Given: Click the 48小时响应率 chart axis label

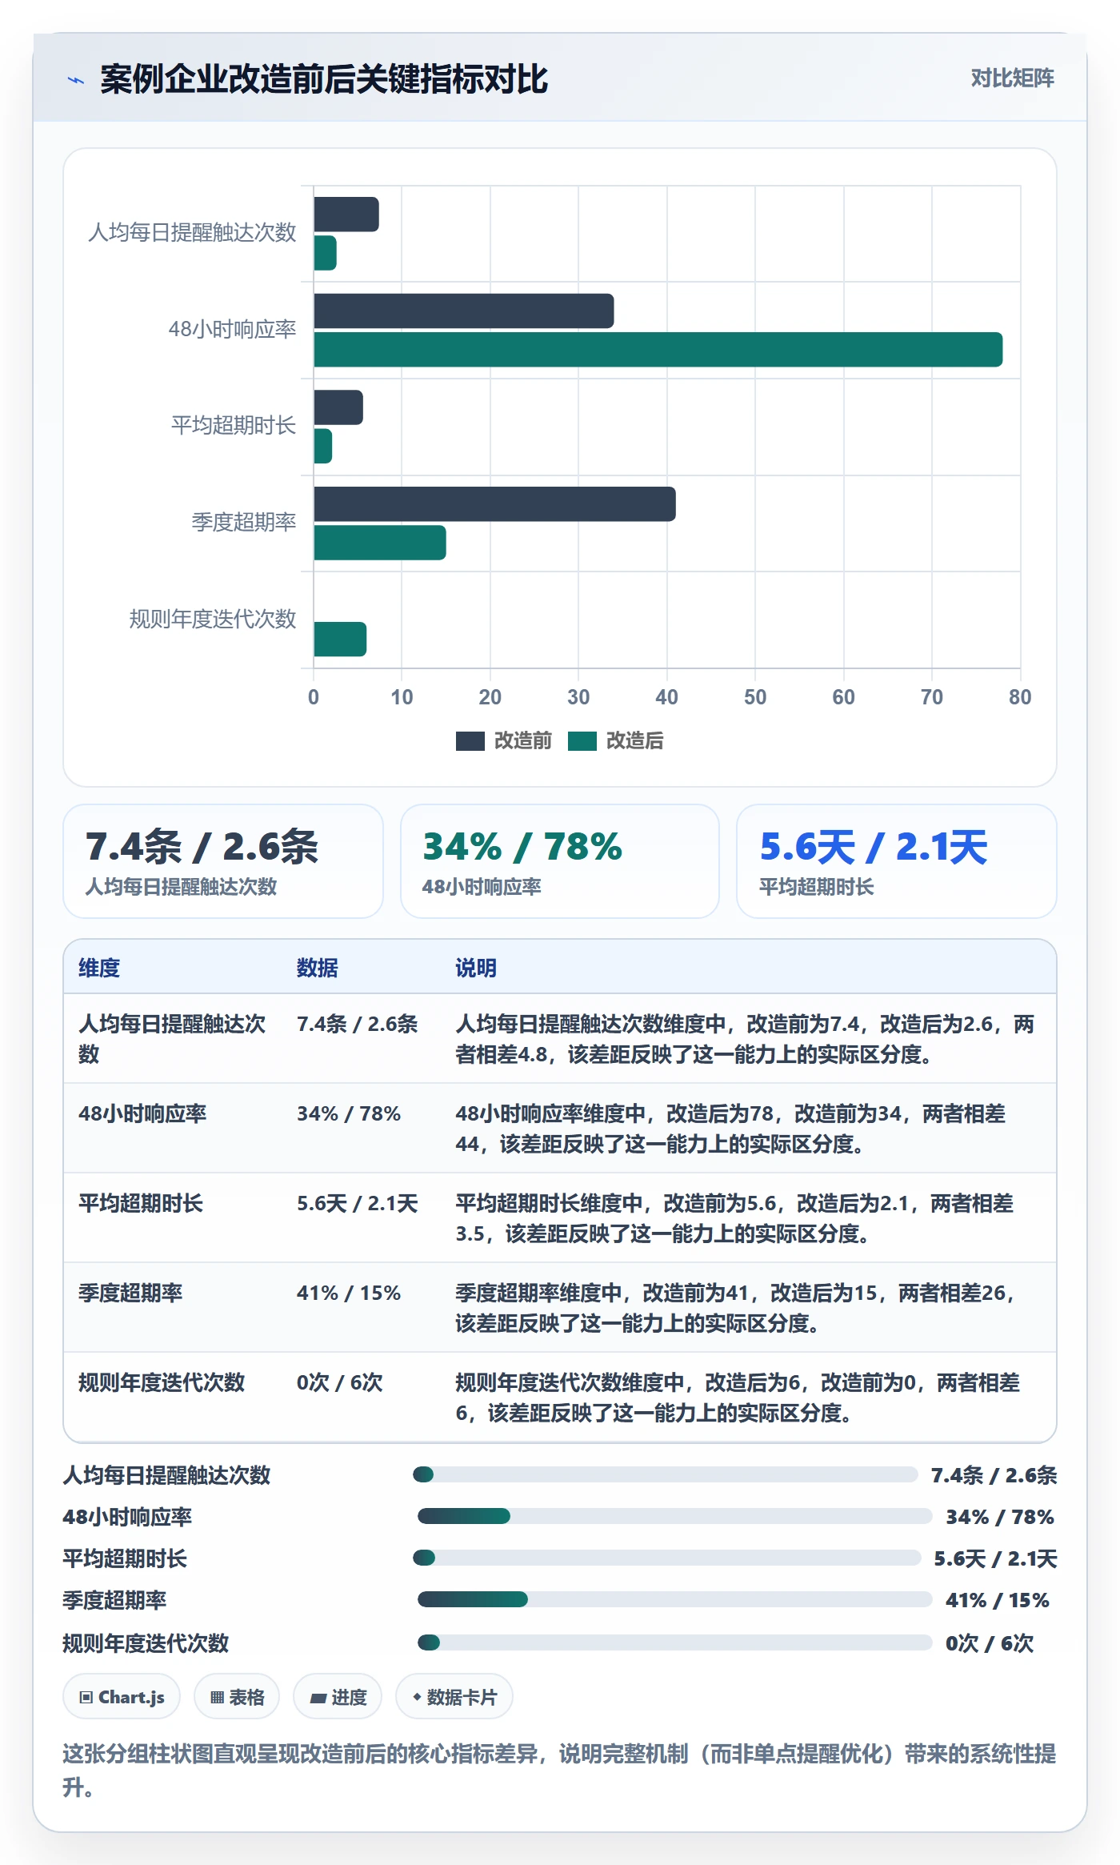Looking at the screenshot, I should point(233,329).
